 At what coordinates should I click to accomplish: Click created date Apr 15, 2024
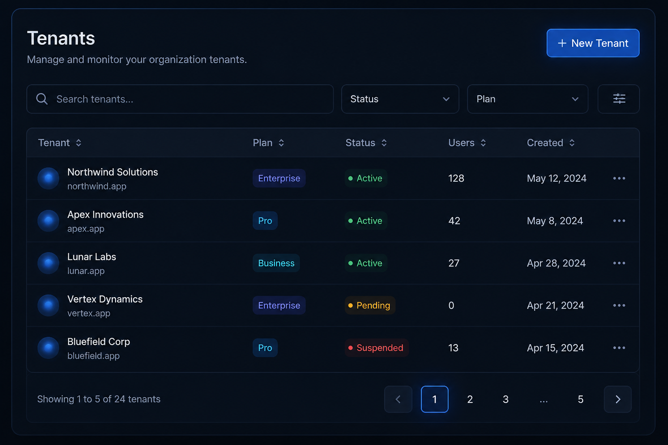(x=555, y=348)
